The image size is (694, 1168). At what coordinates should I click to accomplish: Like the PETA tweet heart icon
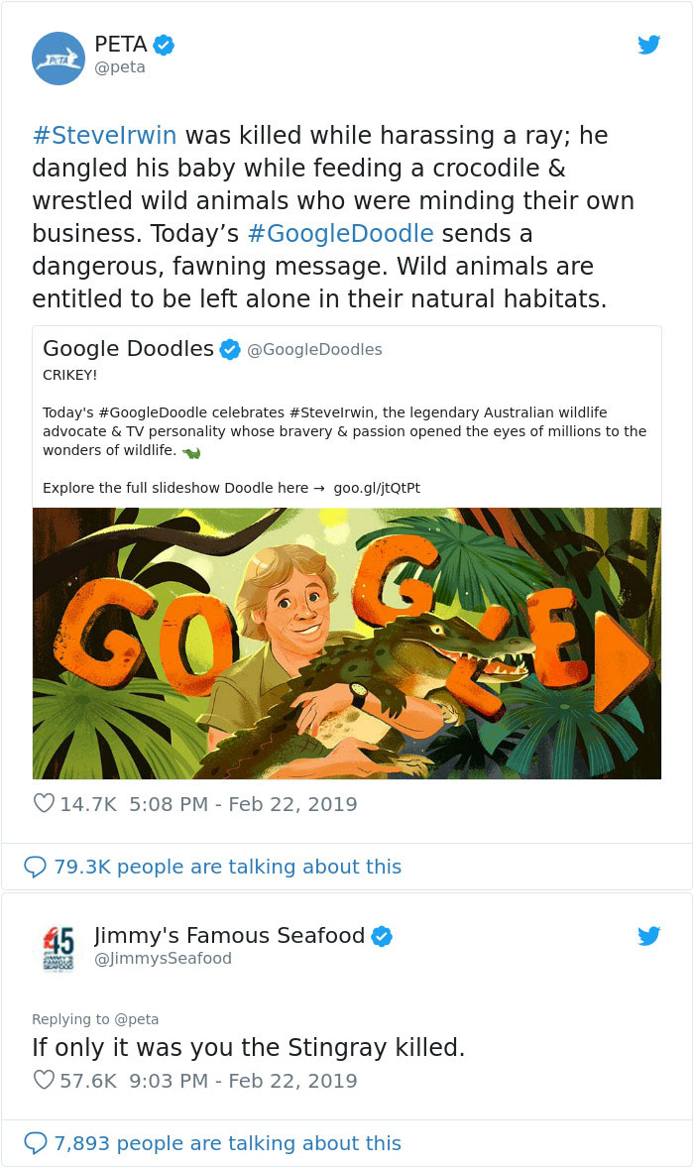[44, 804]
